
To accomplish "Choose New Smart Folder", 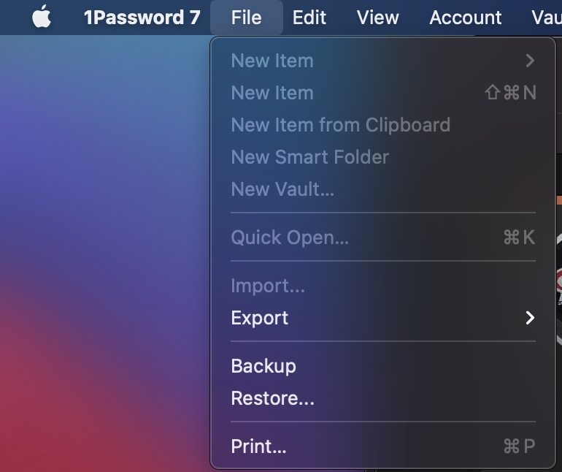I will coord(383,157).
